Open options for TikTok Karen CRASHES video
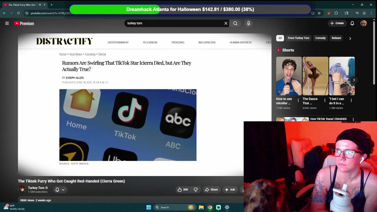Viewport: 377px width, 212px height. click(x=353, y=120)
